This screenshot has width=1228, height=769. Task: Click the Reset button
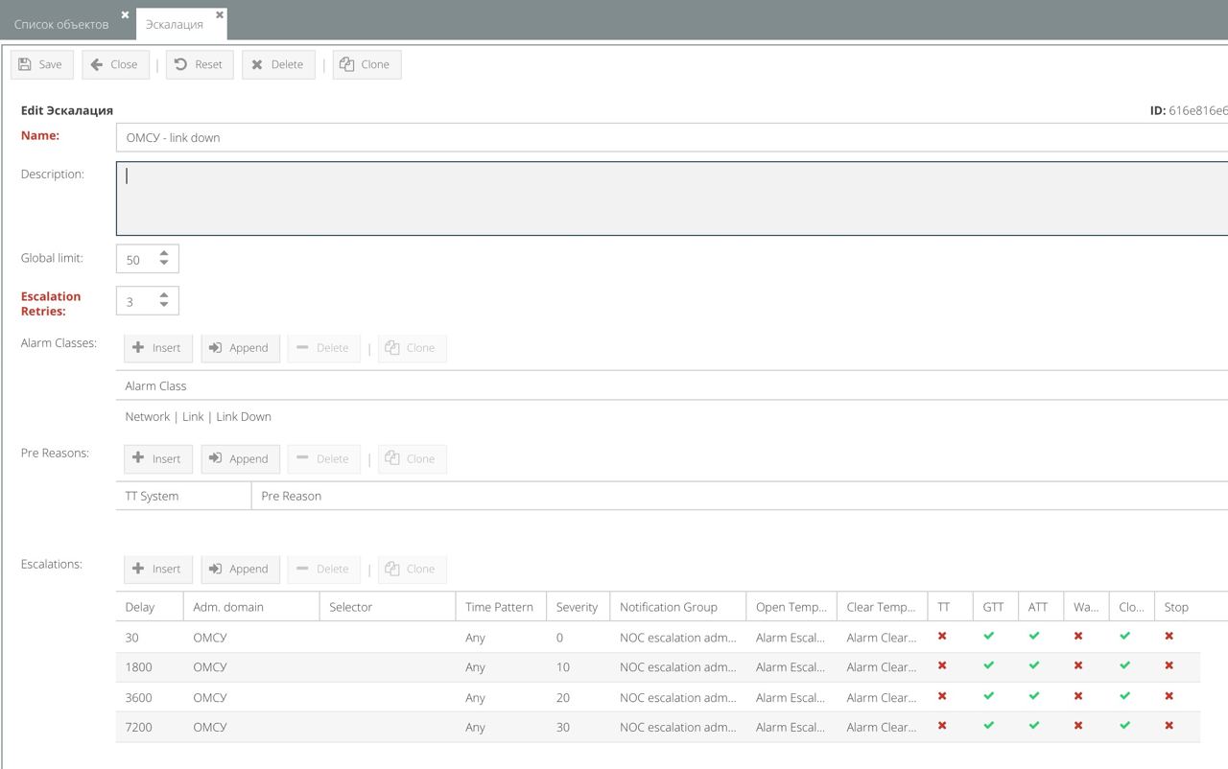click(x=200, y=64)
